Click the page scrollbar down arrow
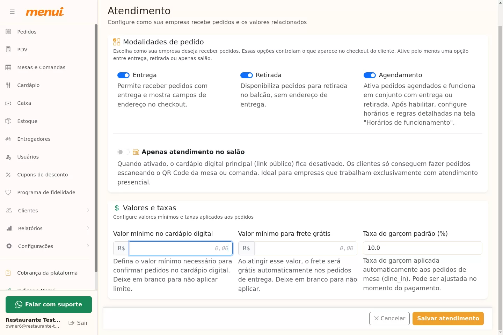 click(500, 332)
